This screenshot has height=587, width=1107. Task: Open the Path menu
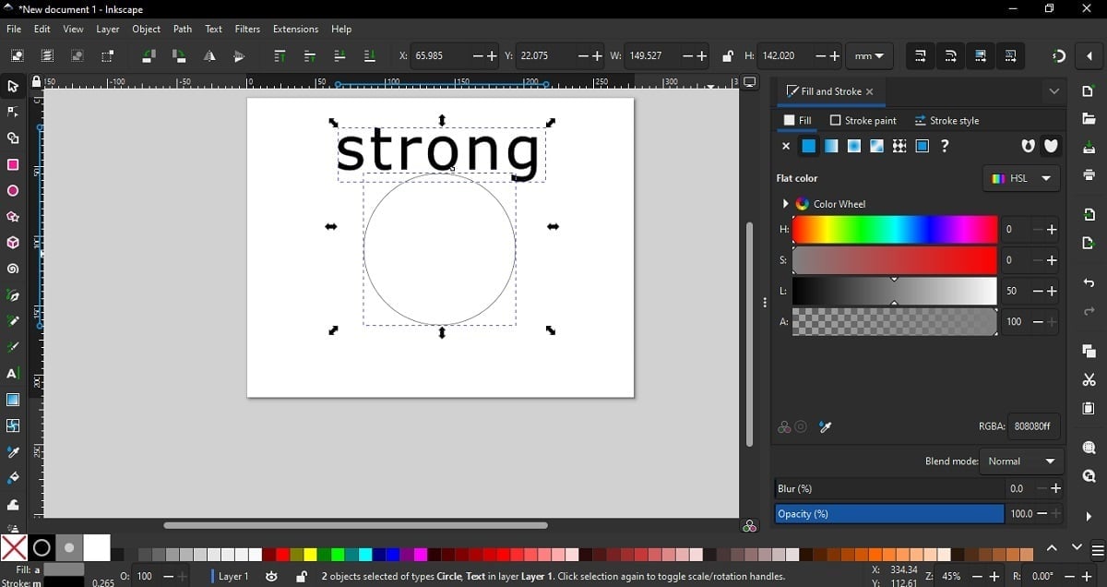[x=182, y=29]
